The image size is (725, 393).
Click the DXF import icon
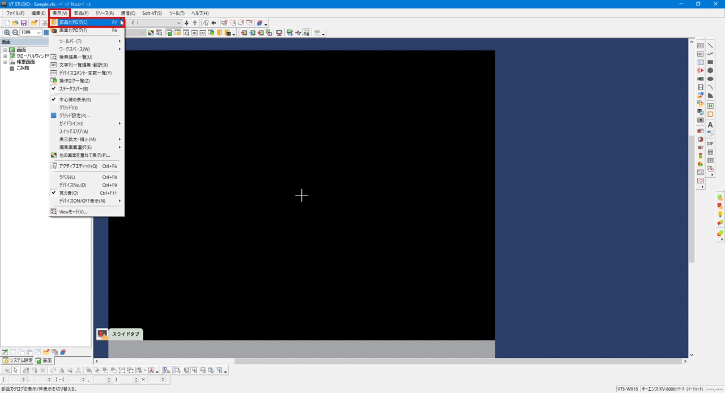point(710,144)
